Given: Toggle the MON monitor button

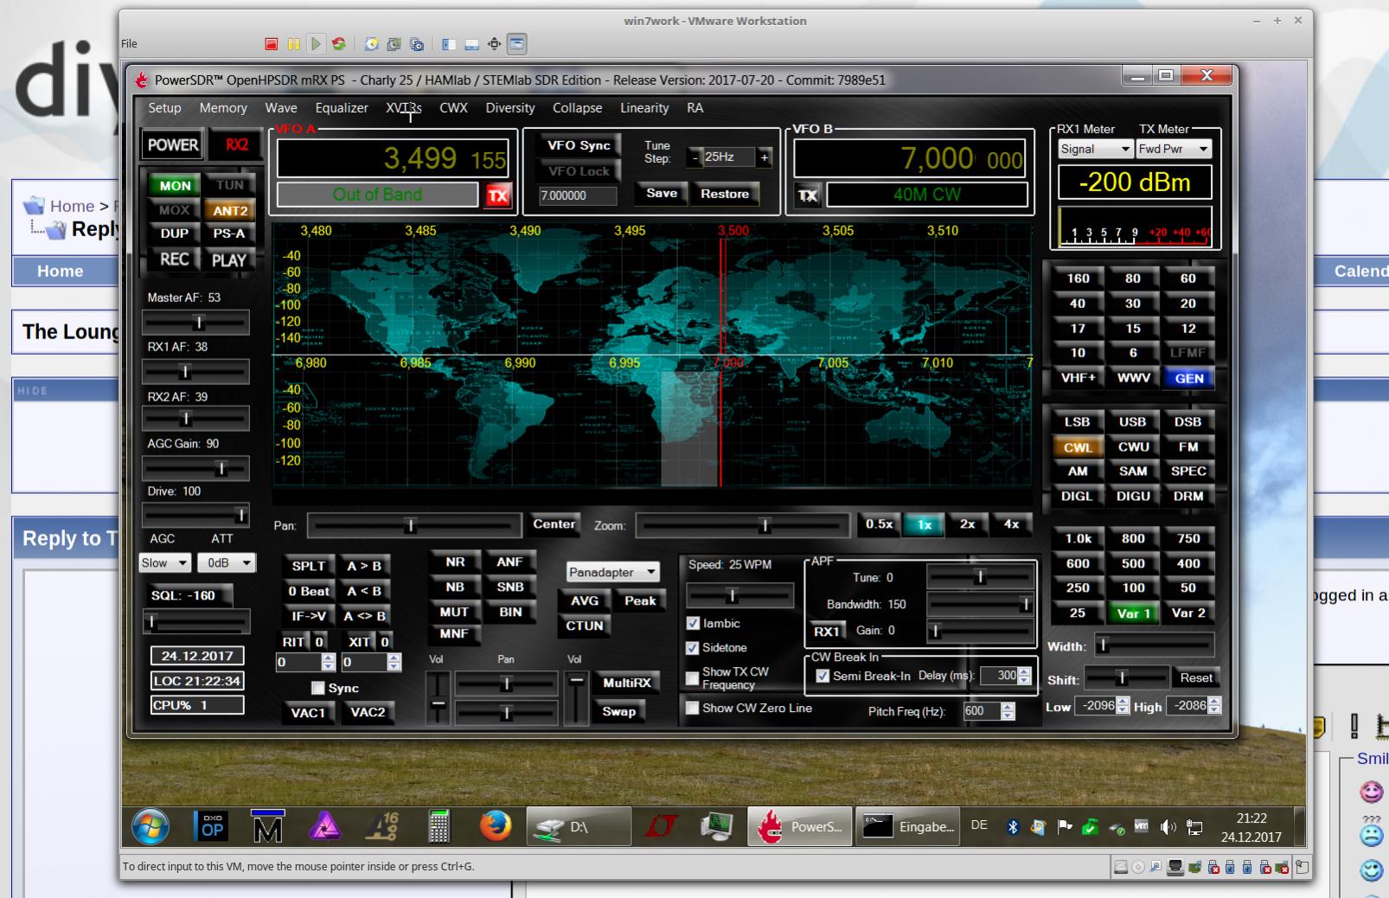Looking at the screenshot, I should point(175,185).
